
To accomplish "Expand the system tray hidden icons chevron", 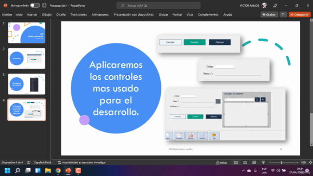I will click(244, 171).
